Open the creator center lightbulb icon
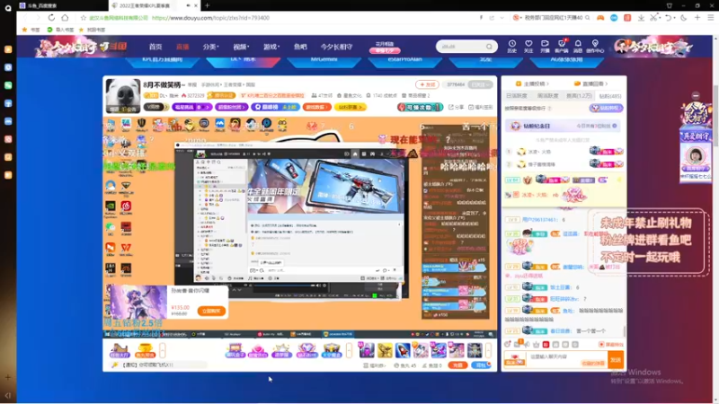 595,47
